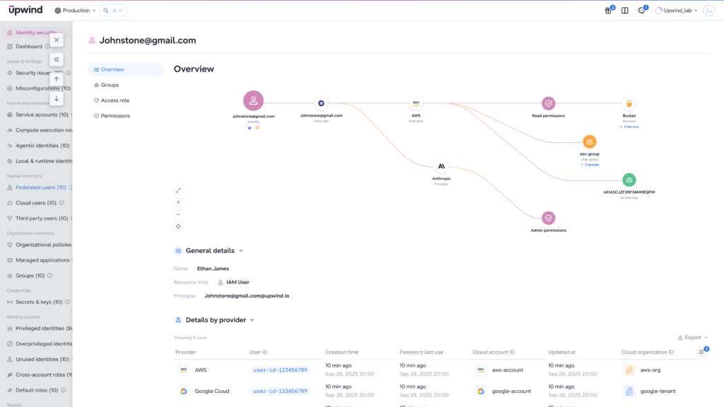The height and width of the screenshot is (407, 724).
Task: Click the Upwind logo
Action: (25, 10)
